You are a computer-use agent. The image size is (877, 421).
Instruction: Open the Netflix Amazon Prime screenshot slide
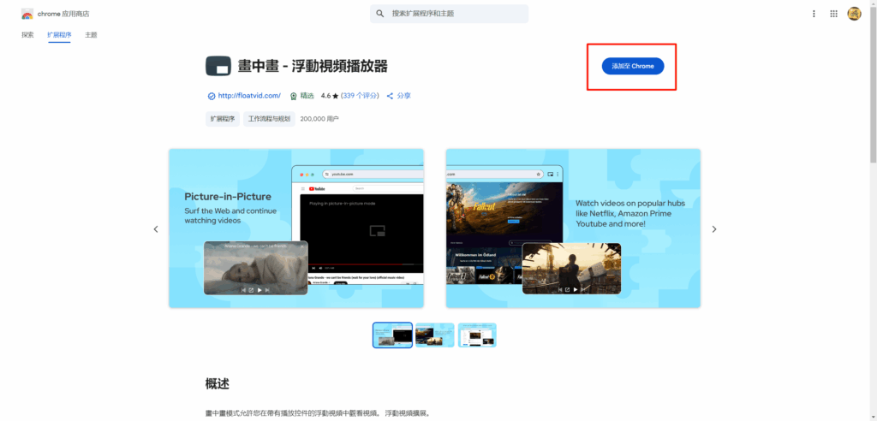(x=573, y=228)
